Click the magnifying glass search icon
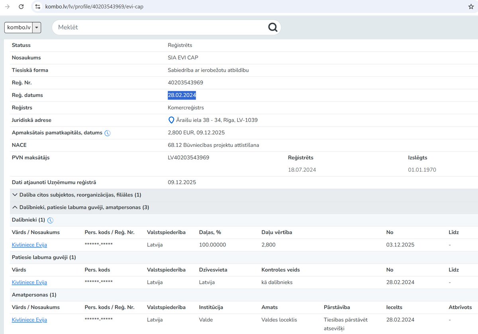This screenshot has height=334, width=478. (272, 27)
